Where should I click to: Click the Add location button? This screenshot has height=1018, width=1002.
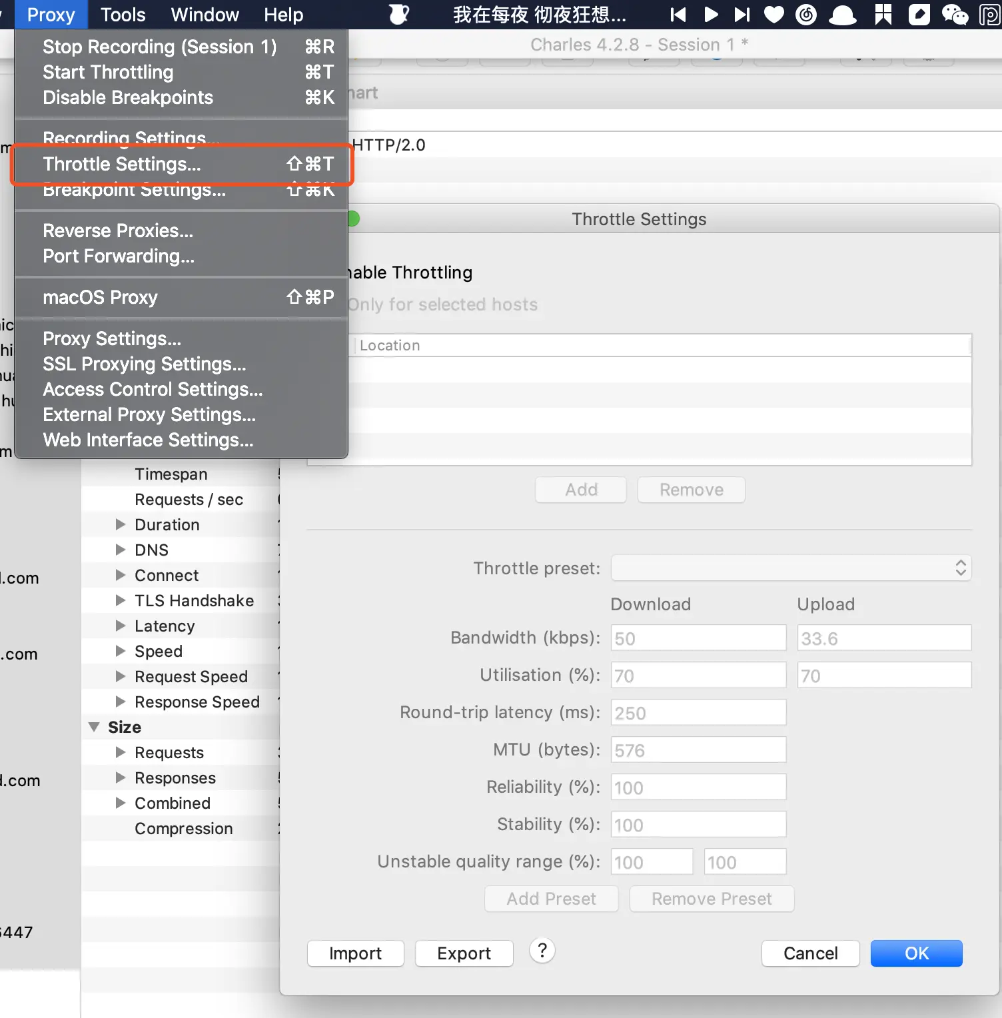coord(581,490)
